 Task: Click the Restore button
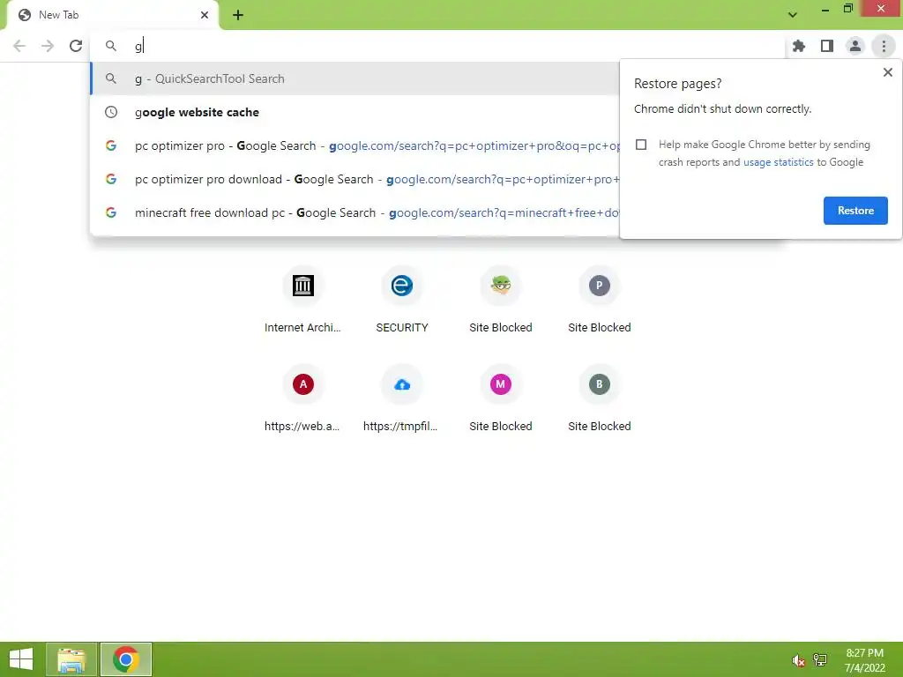(855, 211)
